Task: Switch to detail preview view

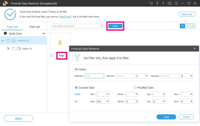Action: coord(193,26)
